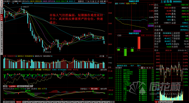Viewport: 189px width, 103px height.
Task: Click the 表 icon in 短线精灵 panel
Action: [150, 68]
